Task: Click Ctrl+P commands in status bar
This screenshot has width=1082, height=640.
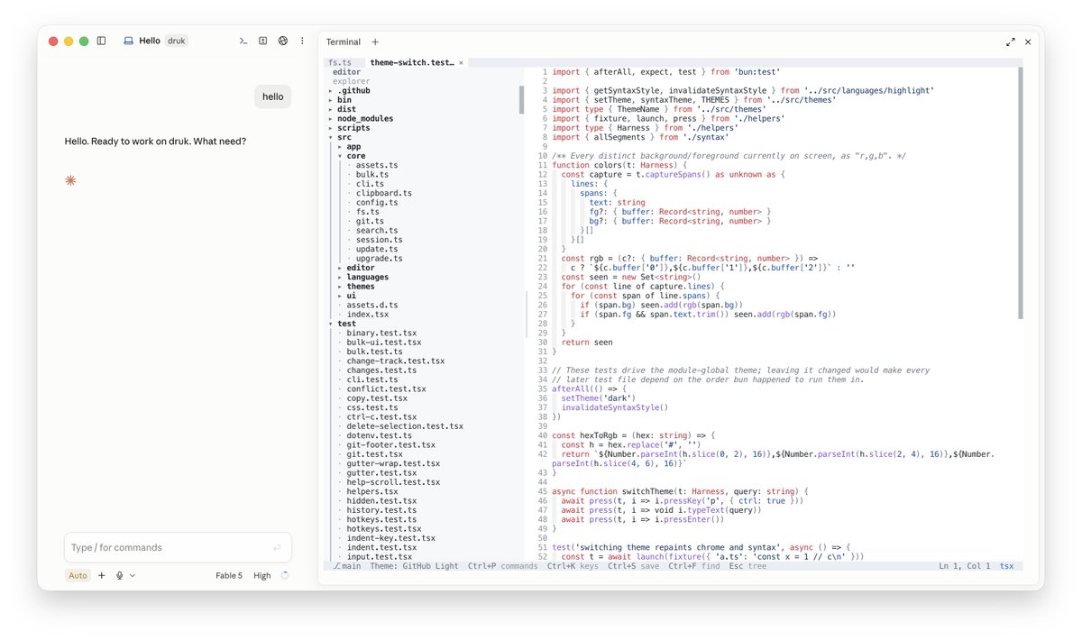Action: coord(503,566)
